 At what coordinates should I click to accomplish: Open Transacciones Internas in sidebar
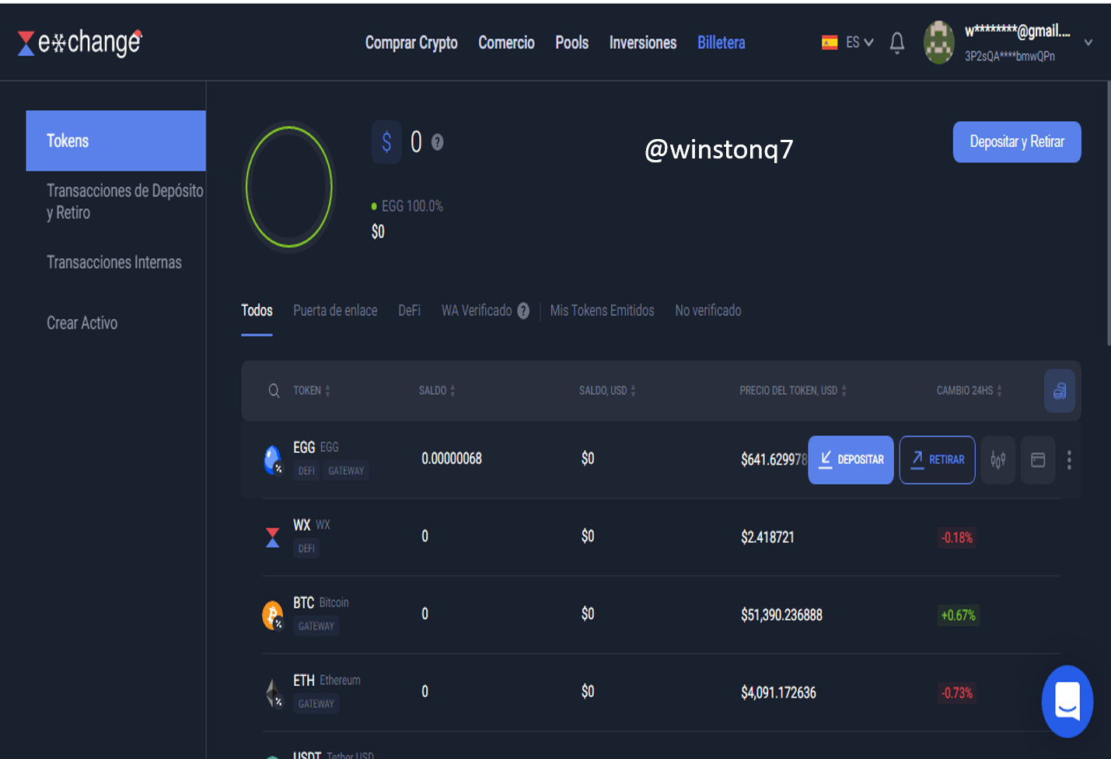[x=114, y=263]
